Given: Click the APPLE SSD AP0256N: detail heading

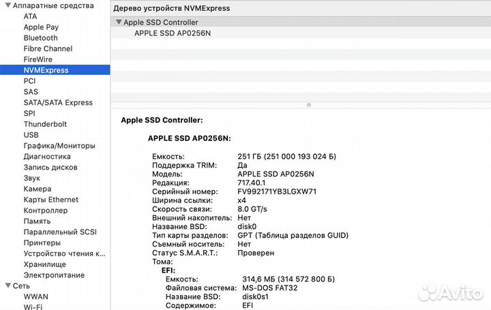Looking at the screenshot, I should [189, 138].
